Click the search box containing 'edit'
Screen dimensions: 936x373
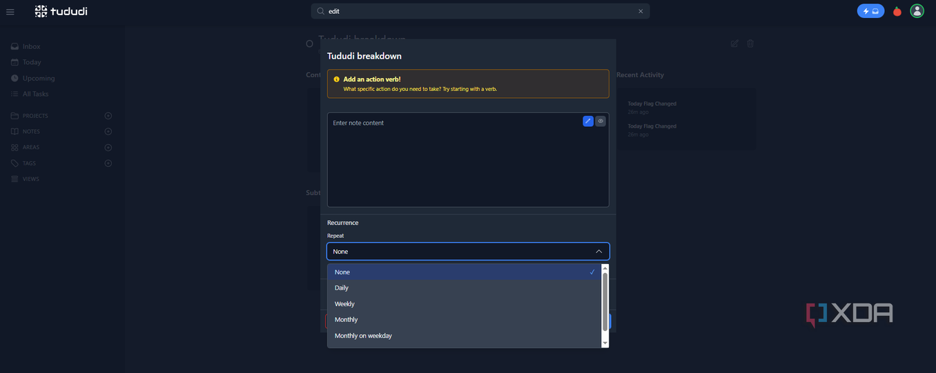point(480,11)
